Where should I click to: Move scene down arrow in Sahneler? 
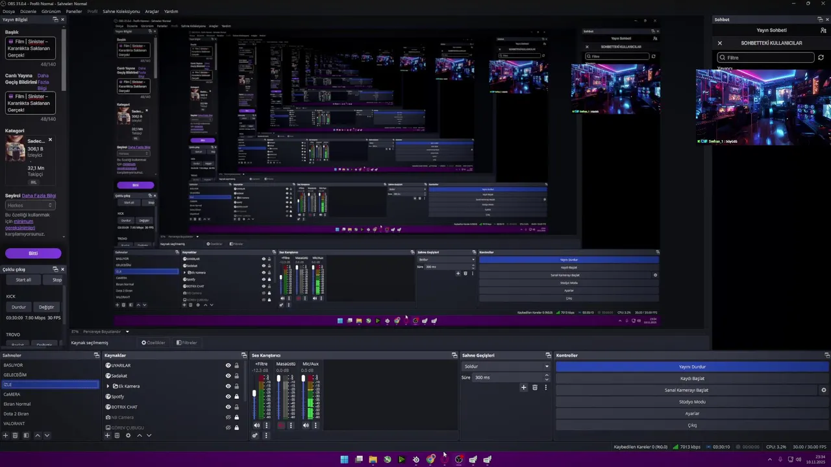click(47, 435)
